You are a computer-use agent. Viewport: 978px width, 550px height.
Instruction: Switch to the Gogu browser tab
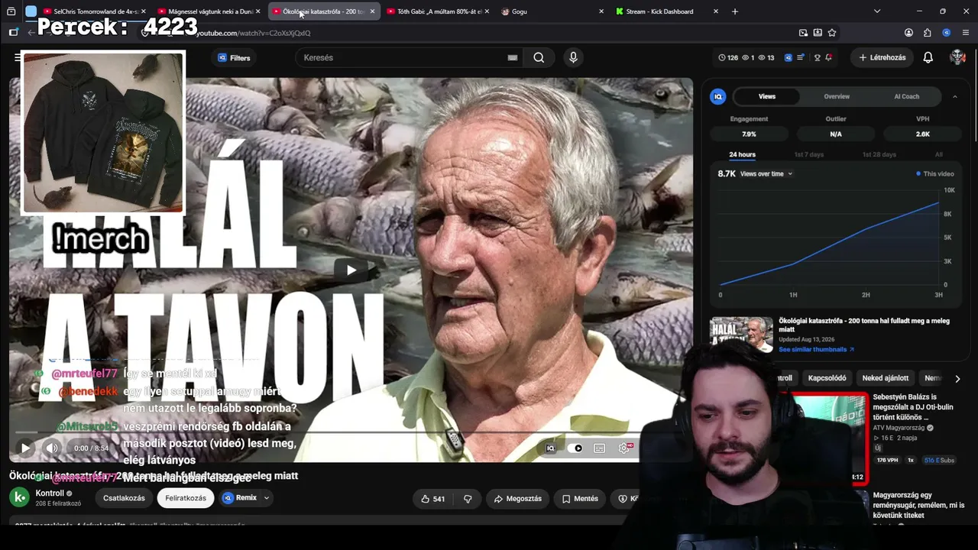tap(550, 11)
